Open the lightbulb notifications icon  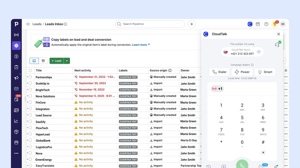(275, 24)
